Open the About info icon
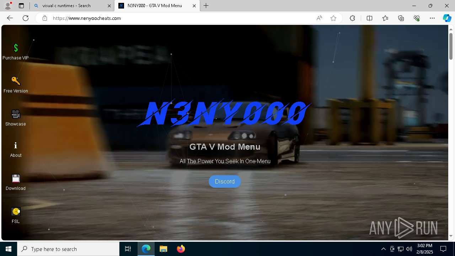The width and height of the screenshot is (455, 256). [x=16, y=145]
